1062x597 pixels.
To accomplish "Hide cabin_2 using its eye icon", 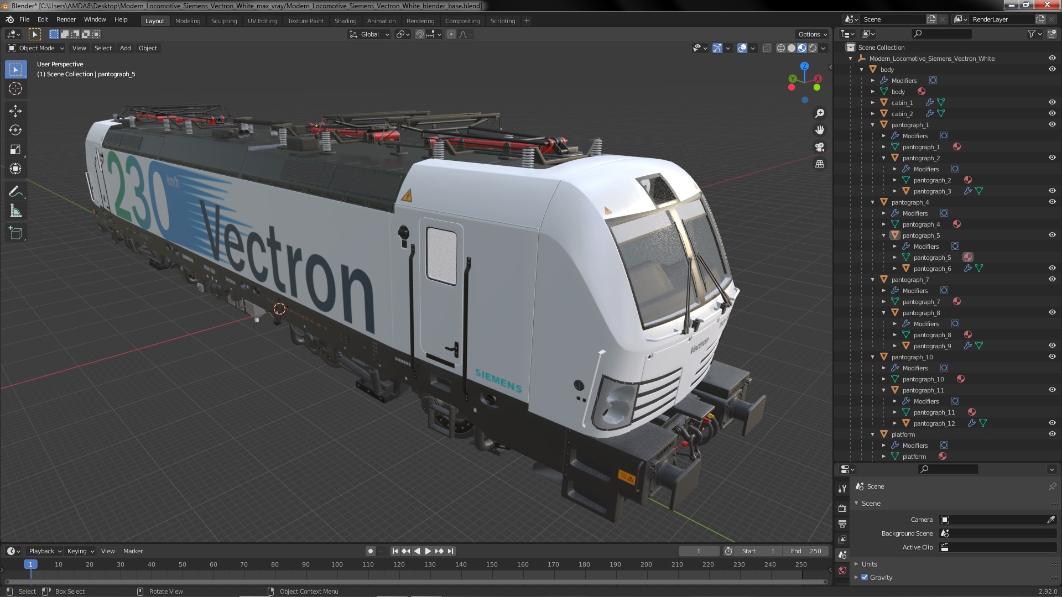I will pos(1052,113).
